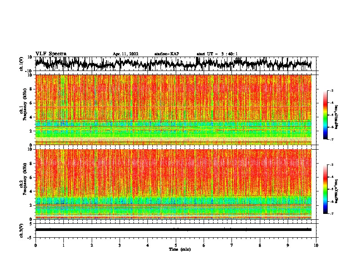
Task: Click inside the ch.2 spectrogram panel
Action: click(173, 184)
